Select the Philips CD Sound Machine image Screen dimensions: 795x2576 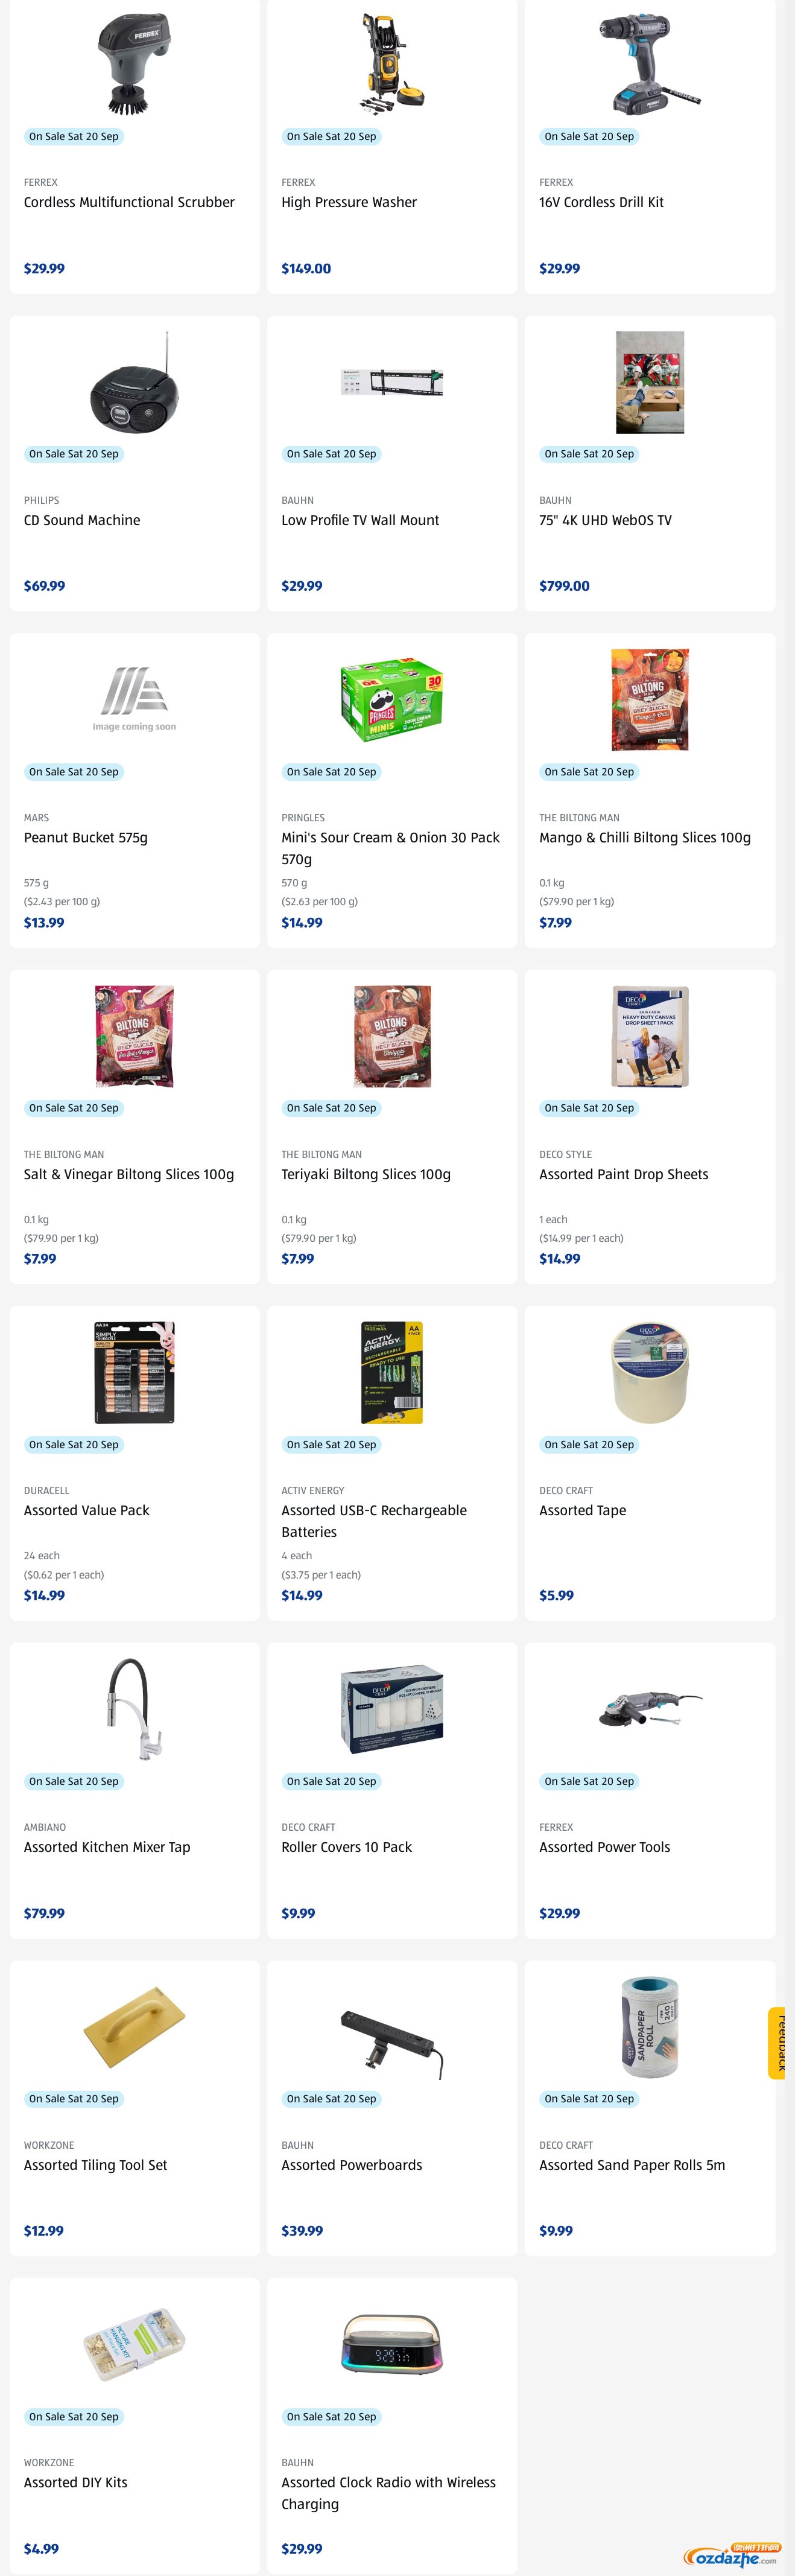[134, 382]
